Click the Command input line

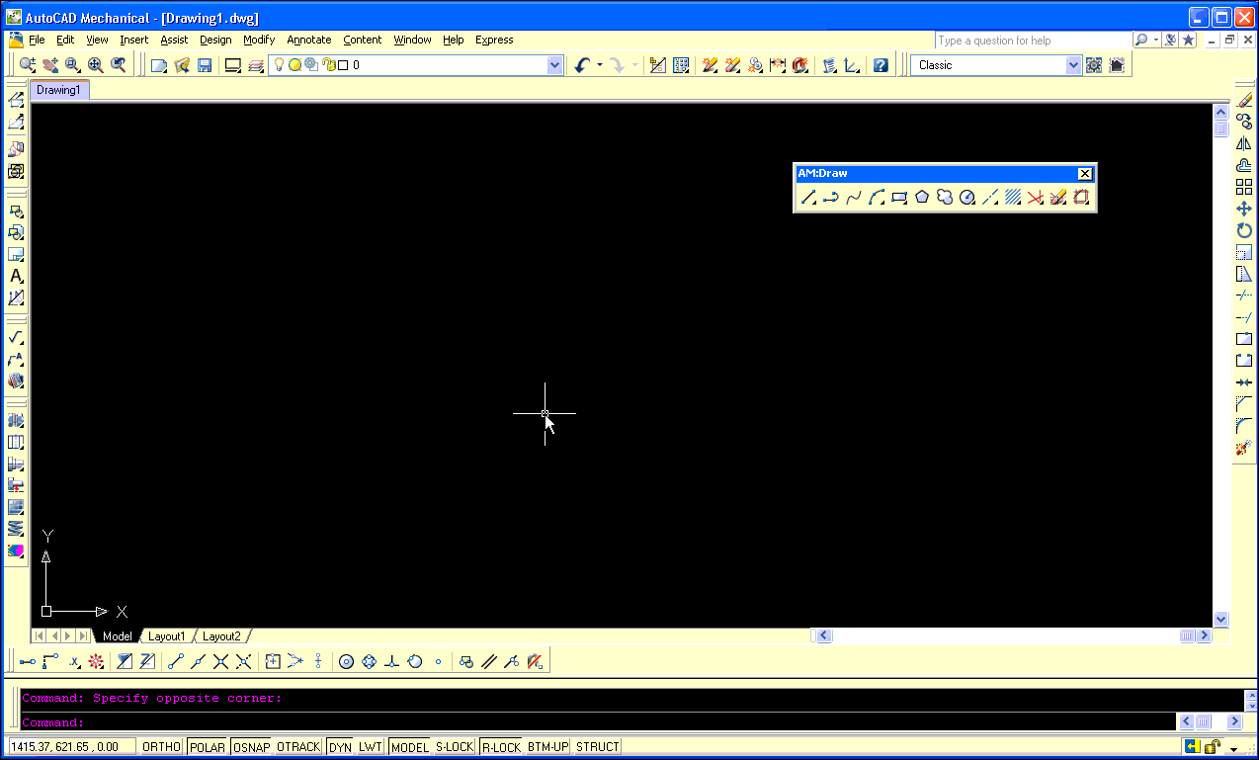pos(599,722)
